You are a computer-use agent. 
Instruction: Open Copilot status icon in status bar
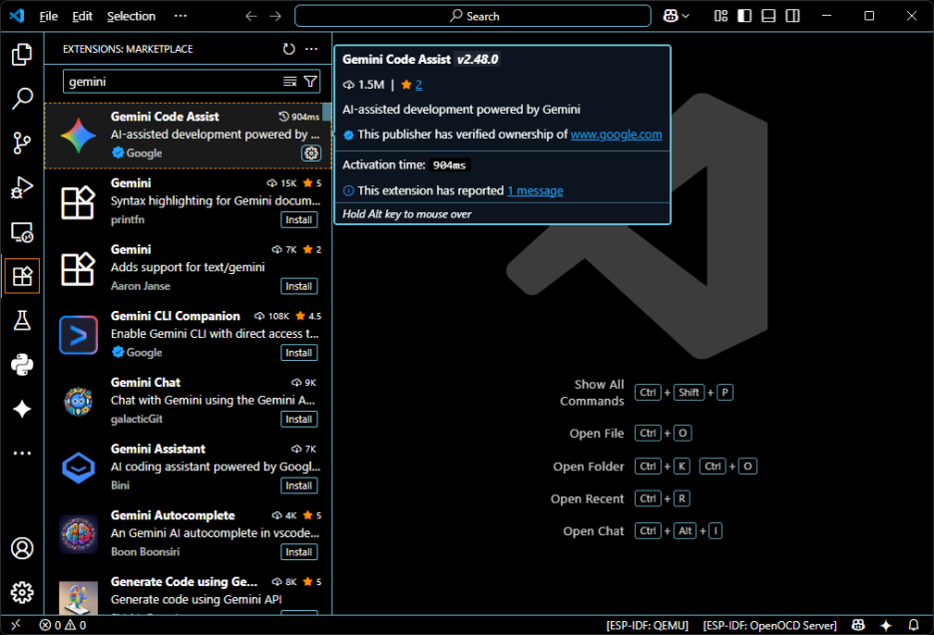[858, 625]
